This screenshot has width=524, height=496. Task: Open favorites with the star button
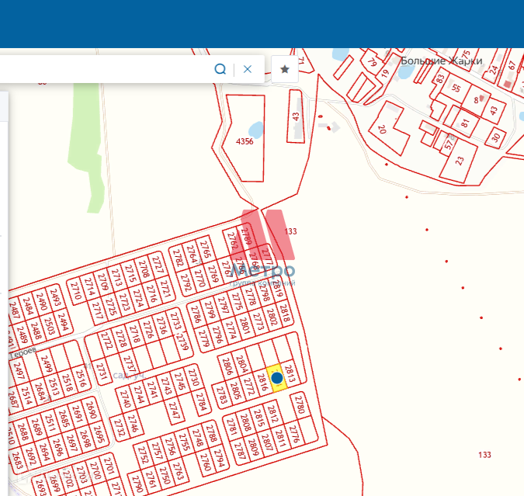[x=285, y=69]
